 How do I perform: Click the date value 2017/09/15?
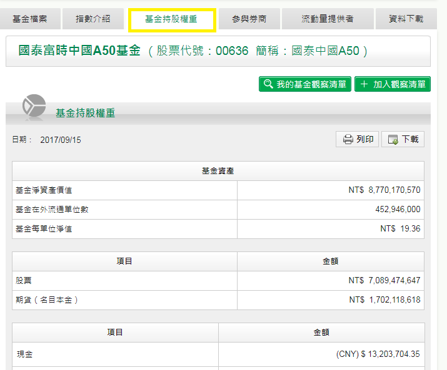coord(61,140)
